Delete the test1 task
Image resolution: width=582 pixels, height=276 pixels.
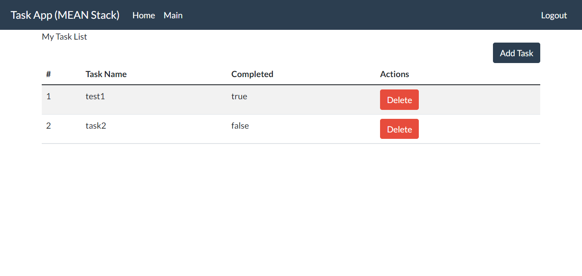point(399,100)
